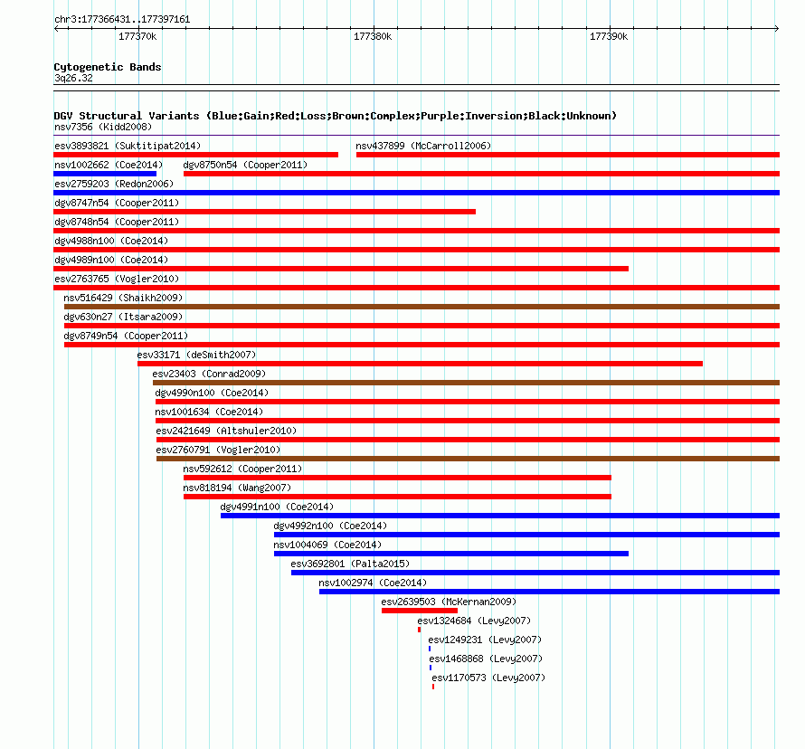The width and height of the screenshot is (805, 749).
Task: Click esv1324684 (Levy2007) label
Action: (474, 621)
